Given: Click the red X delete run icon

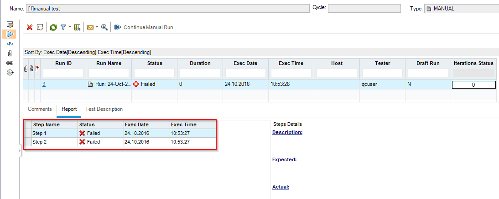Looking at the screenshot, I should [30, 27].
